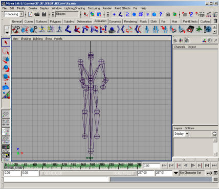This screenshot has width=219, height=189.
Task: Enable select by hierarchy mode
Action: [86, 14]
